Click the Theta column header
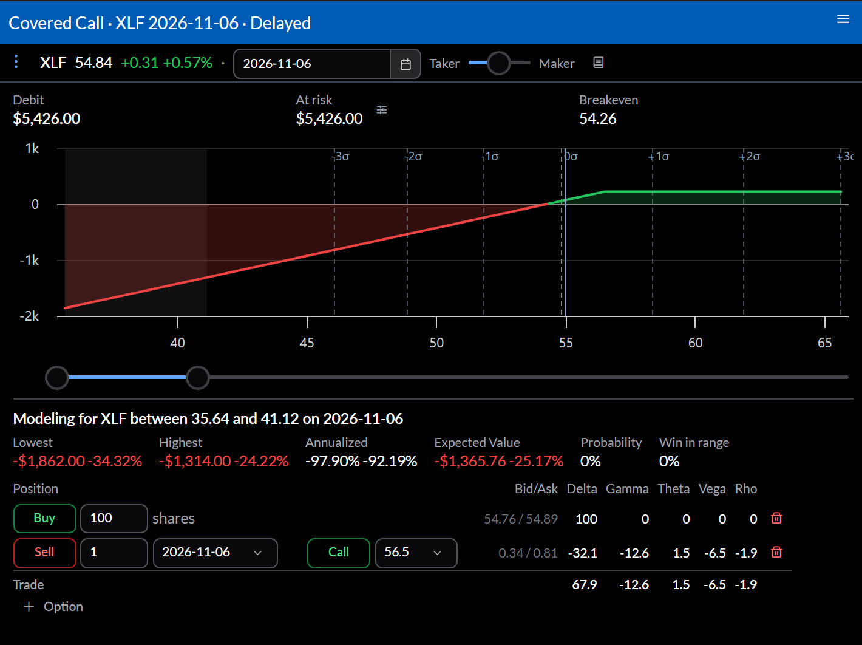 pos(674,489)
